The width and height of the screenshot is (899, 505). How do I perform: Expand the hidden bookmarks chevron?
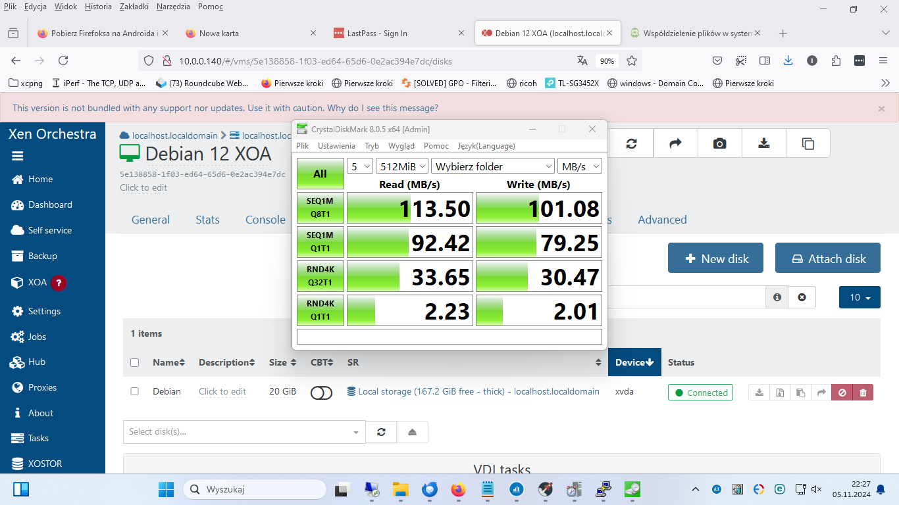885,83
